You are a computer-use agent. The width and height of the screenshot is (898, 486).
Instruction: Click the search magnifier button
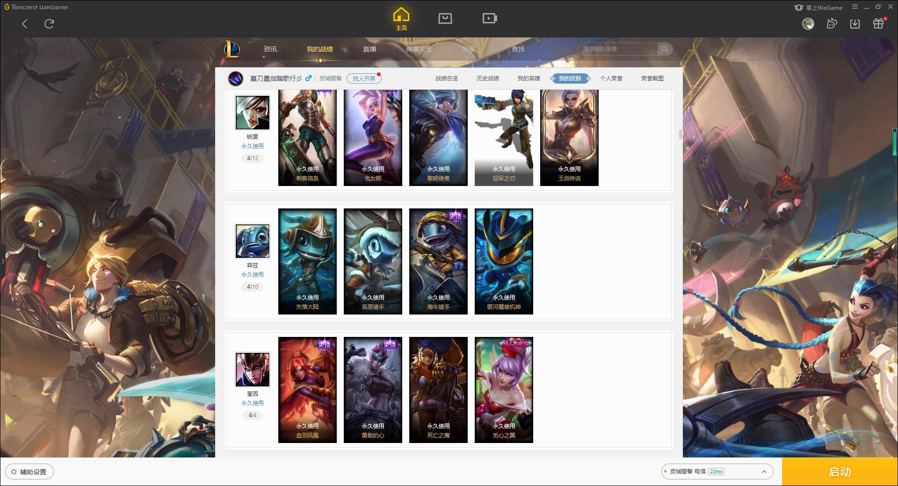665,49
